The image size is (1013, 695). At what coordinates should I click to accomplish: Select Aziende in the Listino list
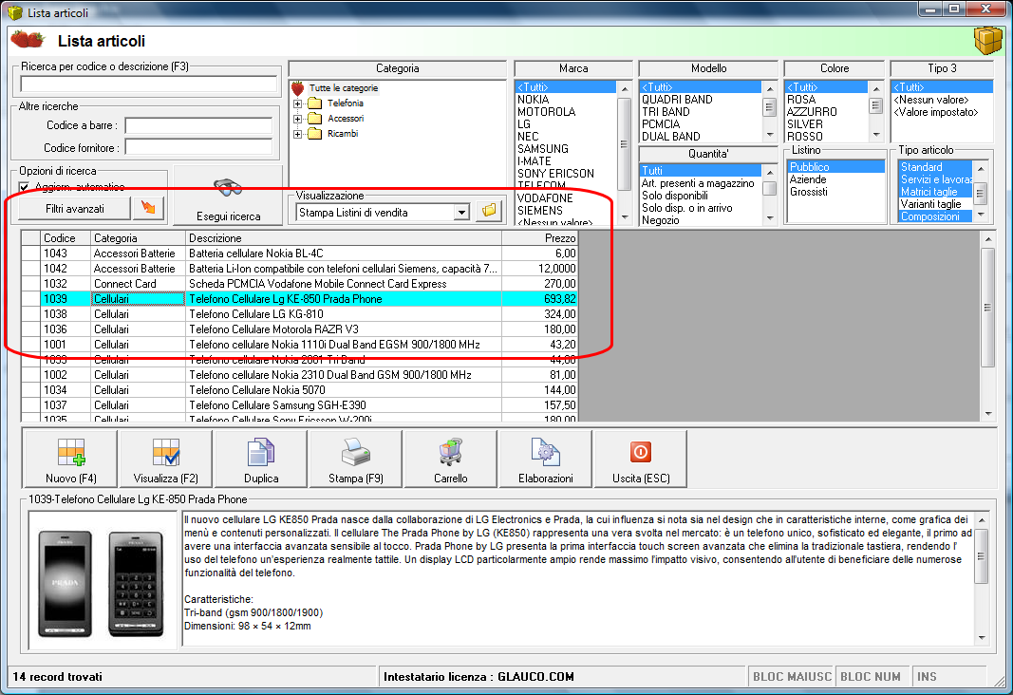808,178
